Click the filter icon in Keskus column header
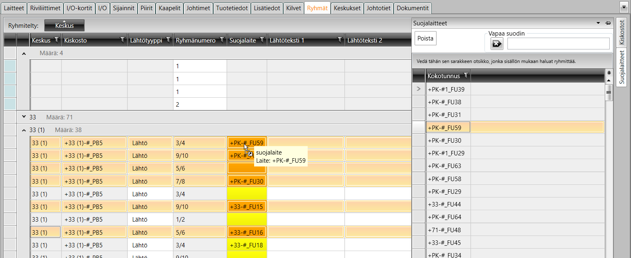The height and width of the screenshot is (258, 631). [55, 40]
